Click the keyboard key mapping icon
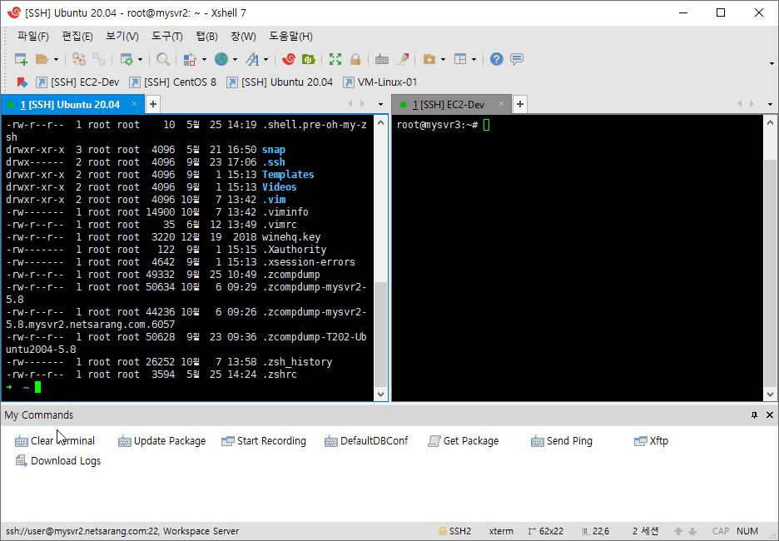779x541 pixels. (x=382, y=60)
